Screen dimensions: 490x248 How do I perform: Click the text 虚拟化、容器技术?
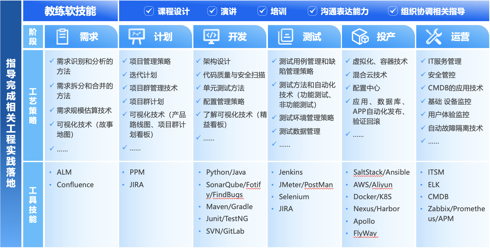click(380, 61)
